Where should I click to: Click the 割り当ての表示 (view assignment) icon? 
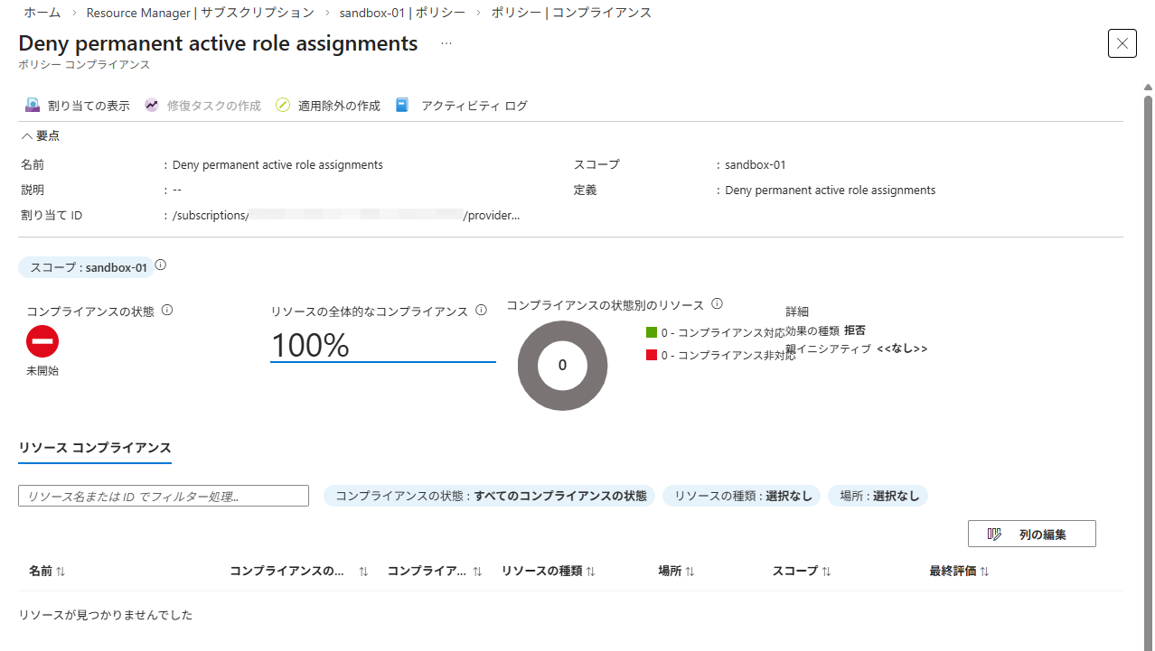33,105
